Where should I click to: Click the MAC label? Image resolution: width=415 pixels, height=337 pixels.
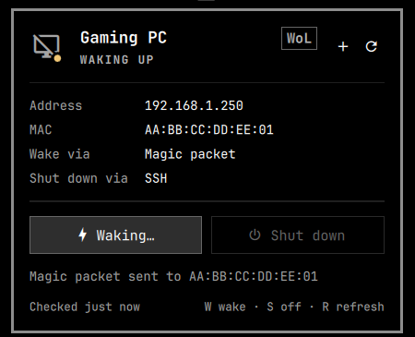point(41,130)
